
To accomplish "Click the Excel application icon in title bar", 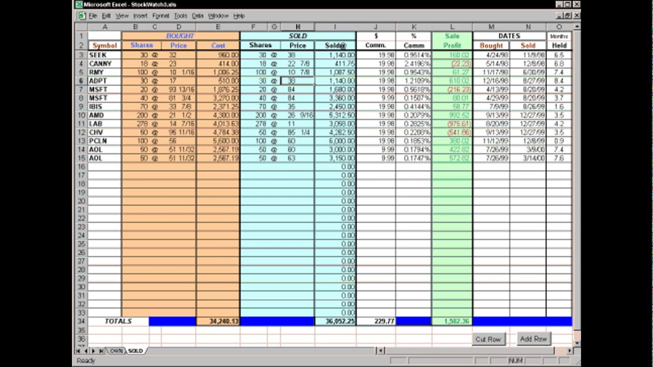I will click(79, 5).
